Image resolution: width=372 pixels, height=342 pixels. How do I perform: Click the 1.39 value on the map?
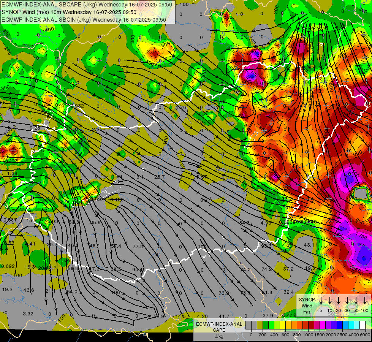[x=12, y=174]
